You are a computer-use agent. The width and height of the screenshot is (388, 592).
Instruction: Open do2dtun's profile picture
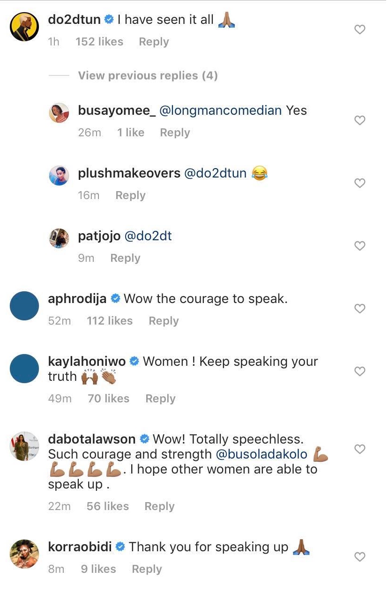tap(24, 27)
